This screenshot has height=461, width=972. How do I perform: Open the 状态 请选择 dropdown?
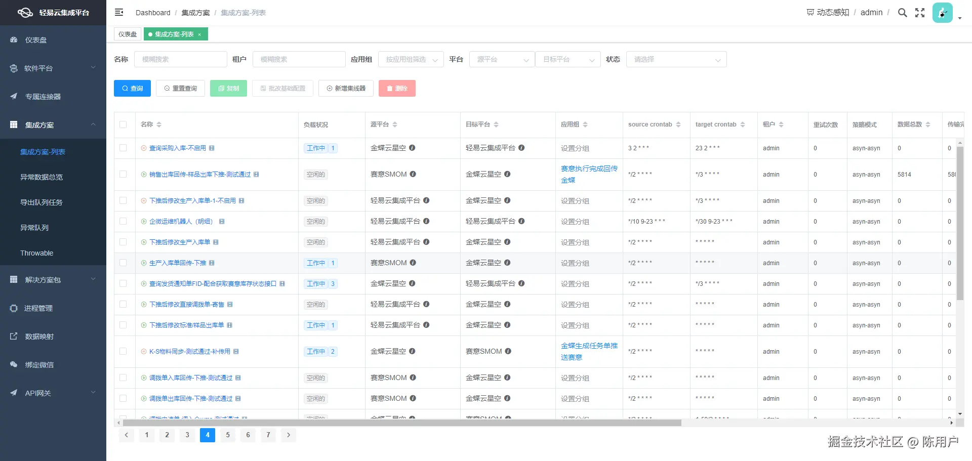(x=676, y=59)
